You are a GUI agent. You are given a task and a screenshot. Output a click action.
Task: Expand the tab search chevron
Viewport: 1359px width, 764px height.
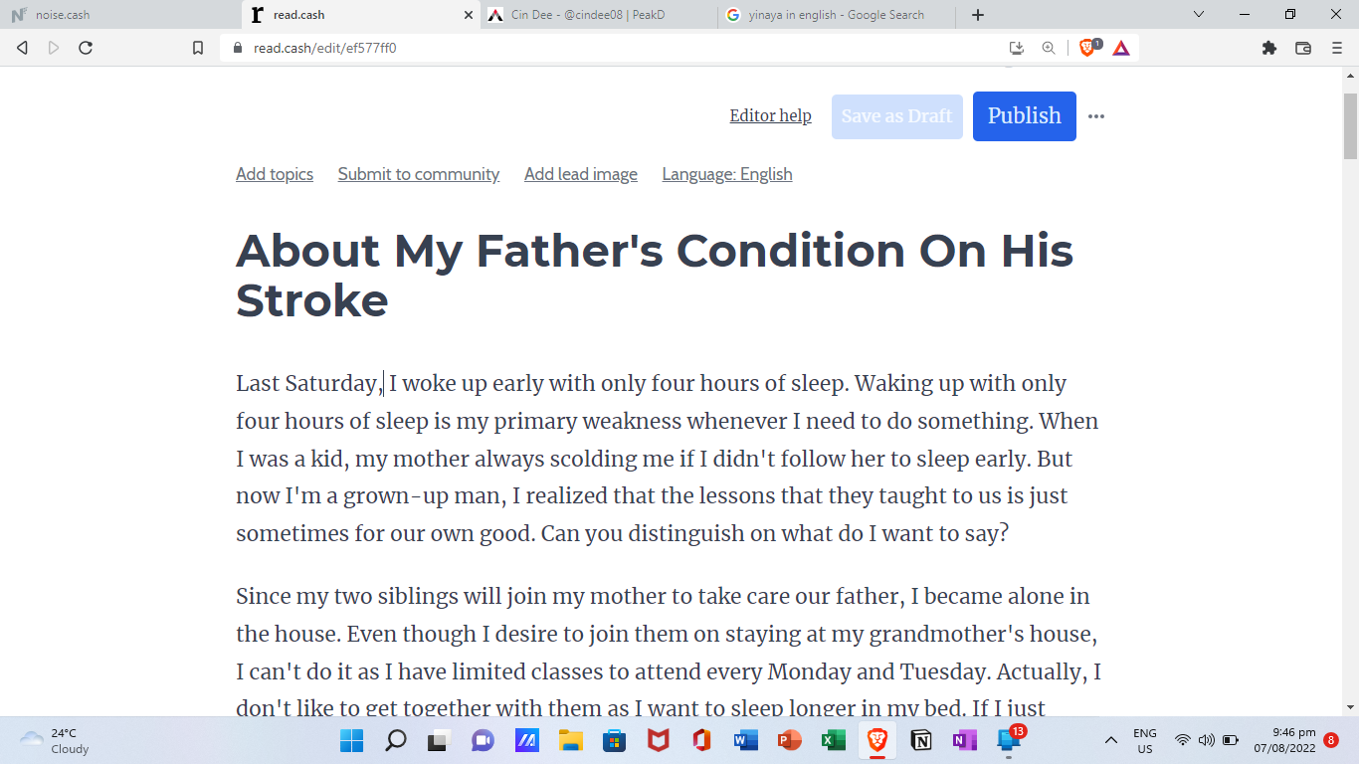[1199, 15]
